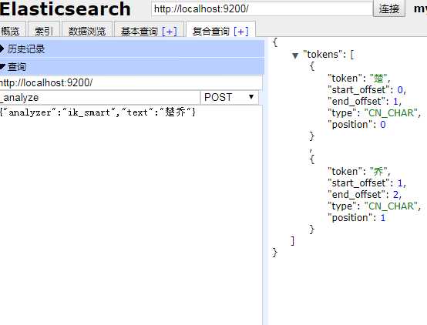Click the 连接 connect button
The image size is (427, 325).
[x=389, y=8]
